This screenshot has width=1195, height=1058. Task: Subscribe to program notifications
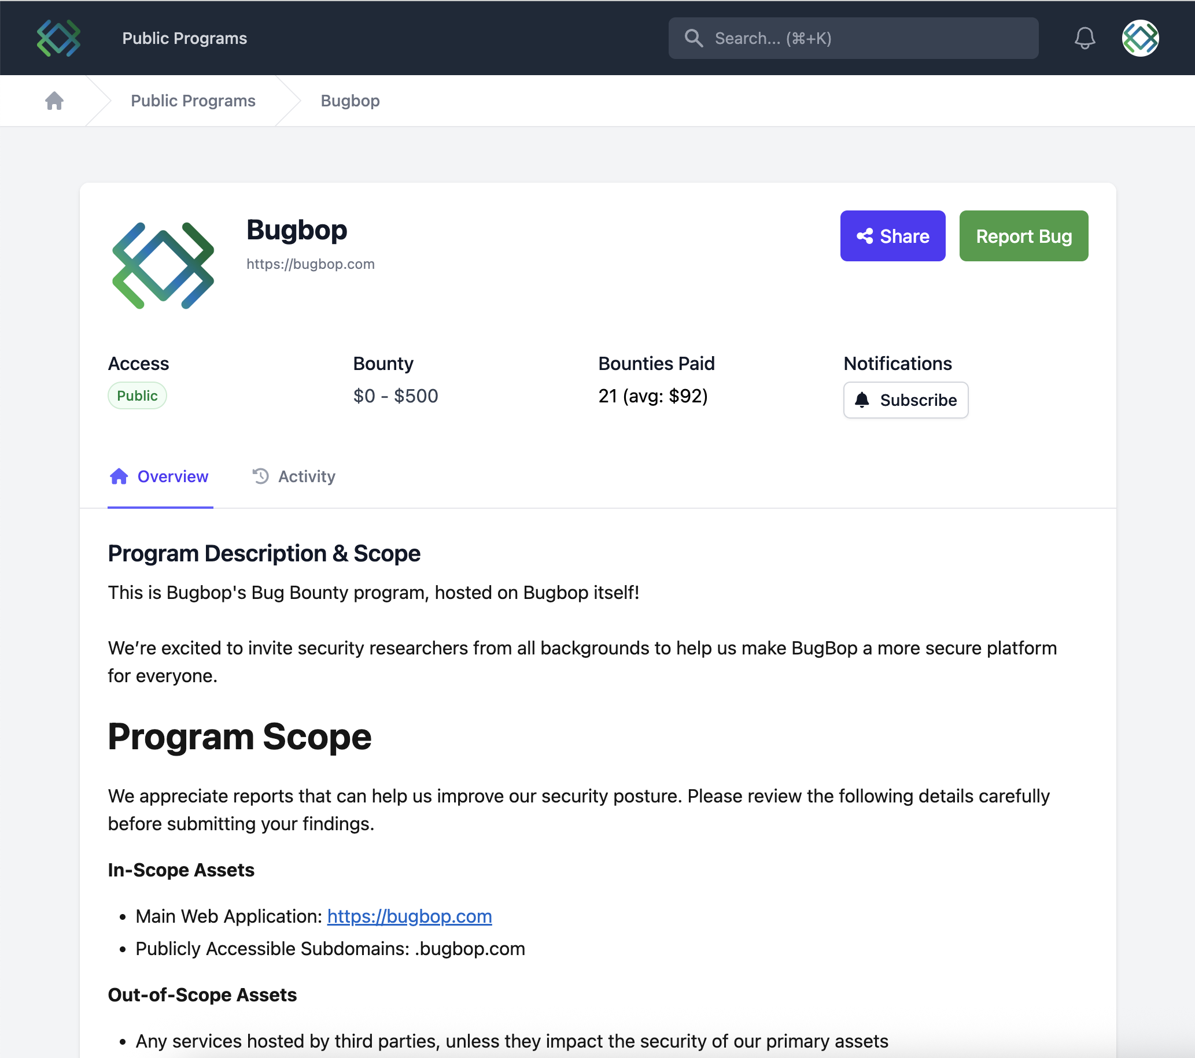coord(906,400)
